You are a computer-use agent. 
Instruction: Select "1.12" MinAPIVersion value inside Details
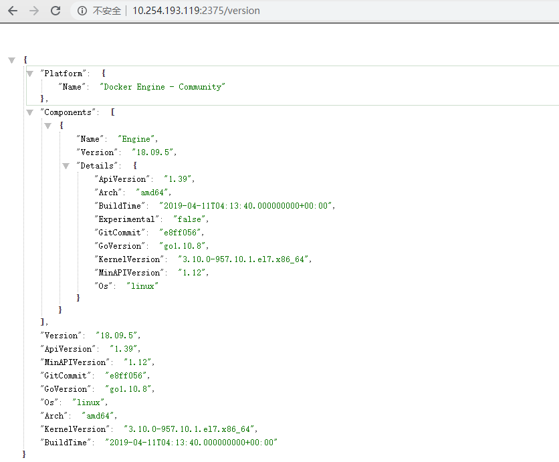[191, 273]
